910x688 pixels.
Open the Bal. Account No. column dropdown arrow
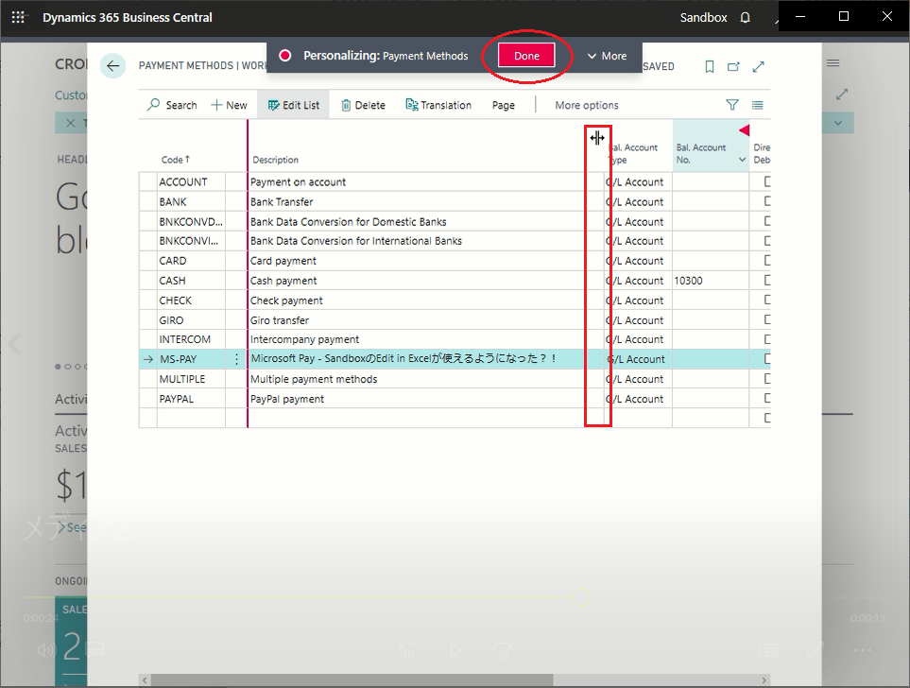pos(742,160)
